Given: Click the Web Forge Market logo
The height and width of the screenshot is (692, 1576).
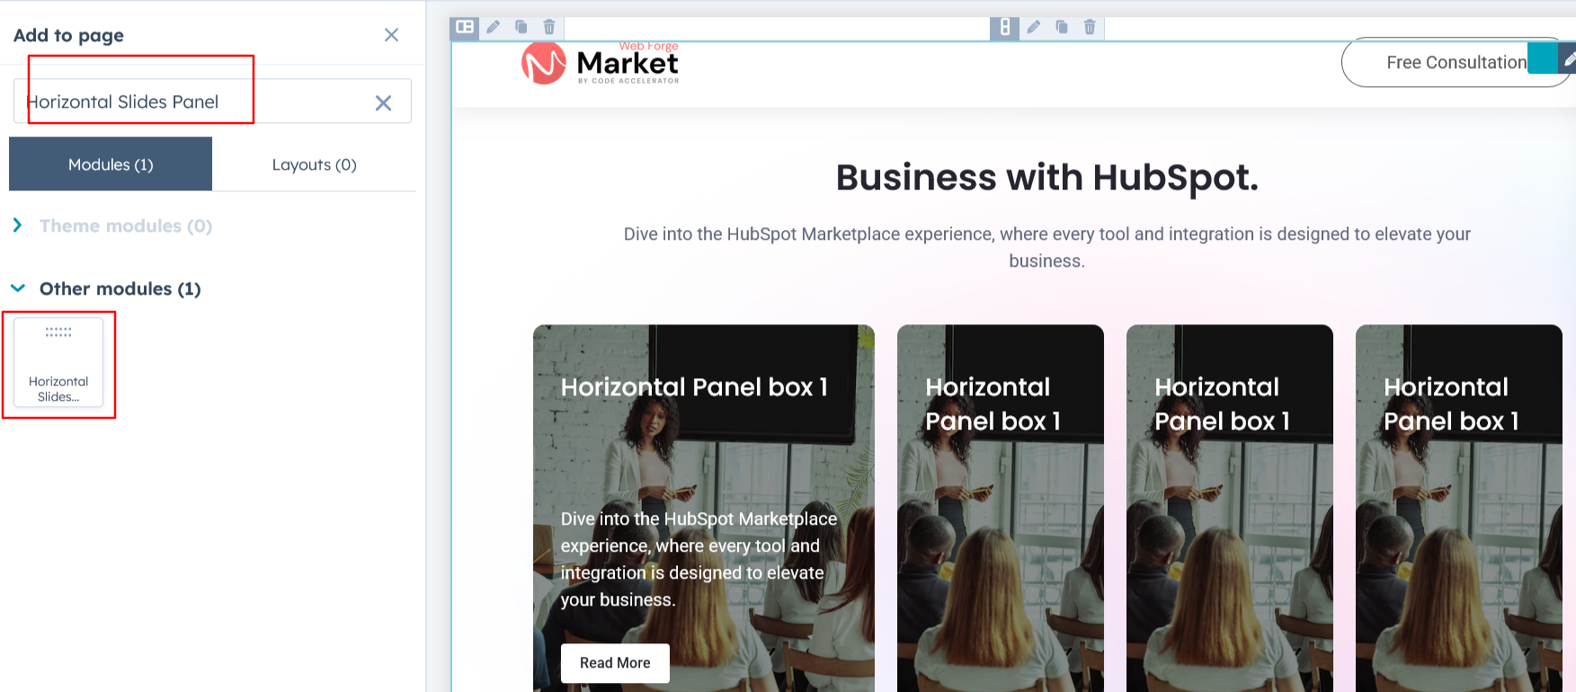Looking at the screenshot, I should 601,63.
